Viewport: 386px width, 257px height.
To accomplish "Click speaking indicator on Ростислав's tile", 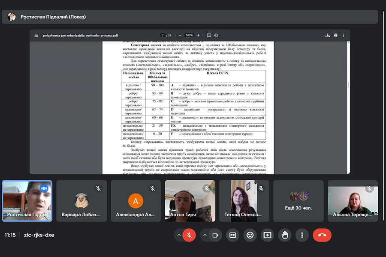I will 44,188.
